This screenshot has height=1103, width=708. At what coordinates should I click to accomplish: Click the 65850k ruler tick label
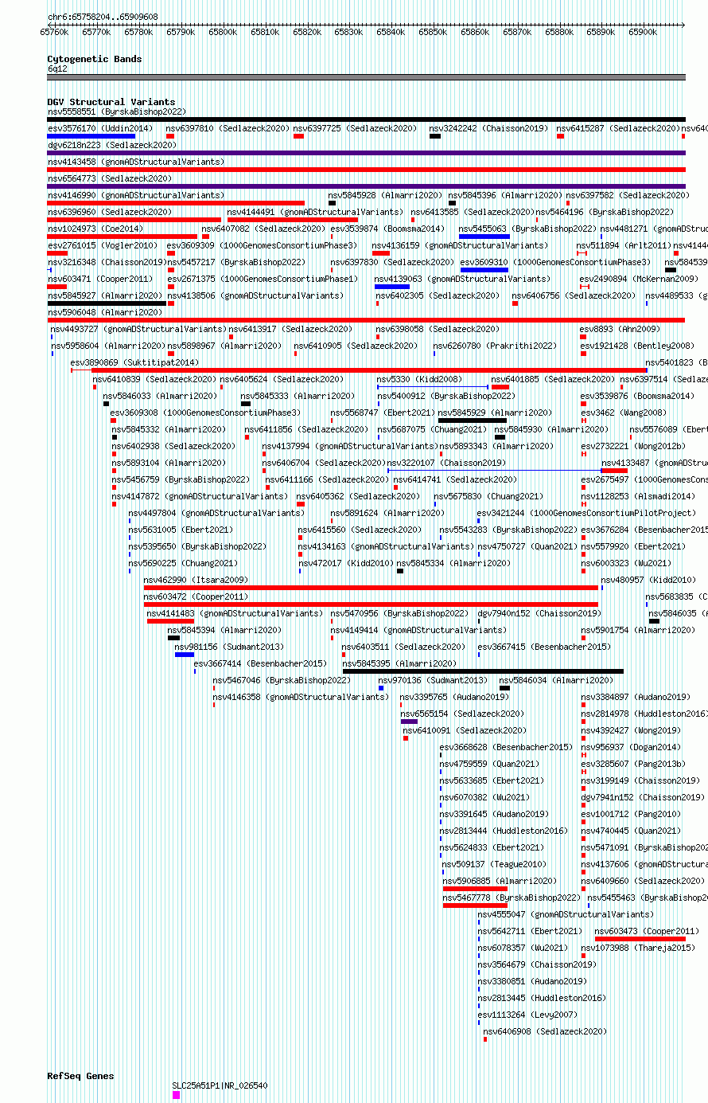click(433, 32)
